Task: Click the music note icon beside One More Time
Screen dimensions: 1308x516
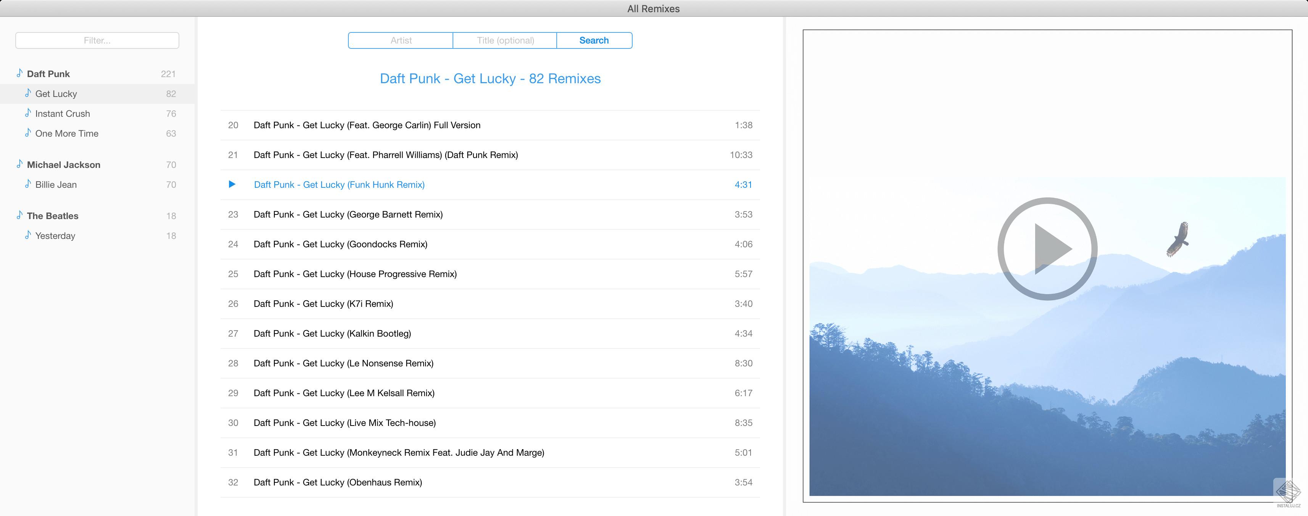Action: tap(28, 133)
